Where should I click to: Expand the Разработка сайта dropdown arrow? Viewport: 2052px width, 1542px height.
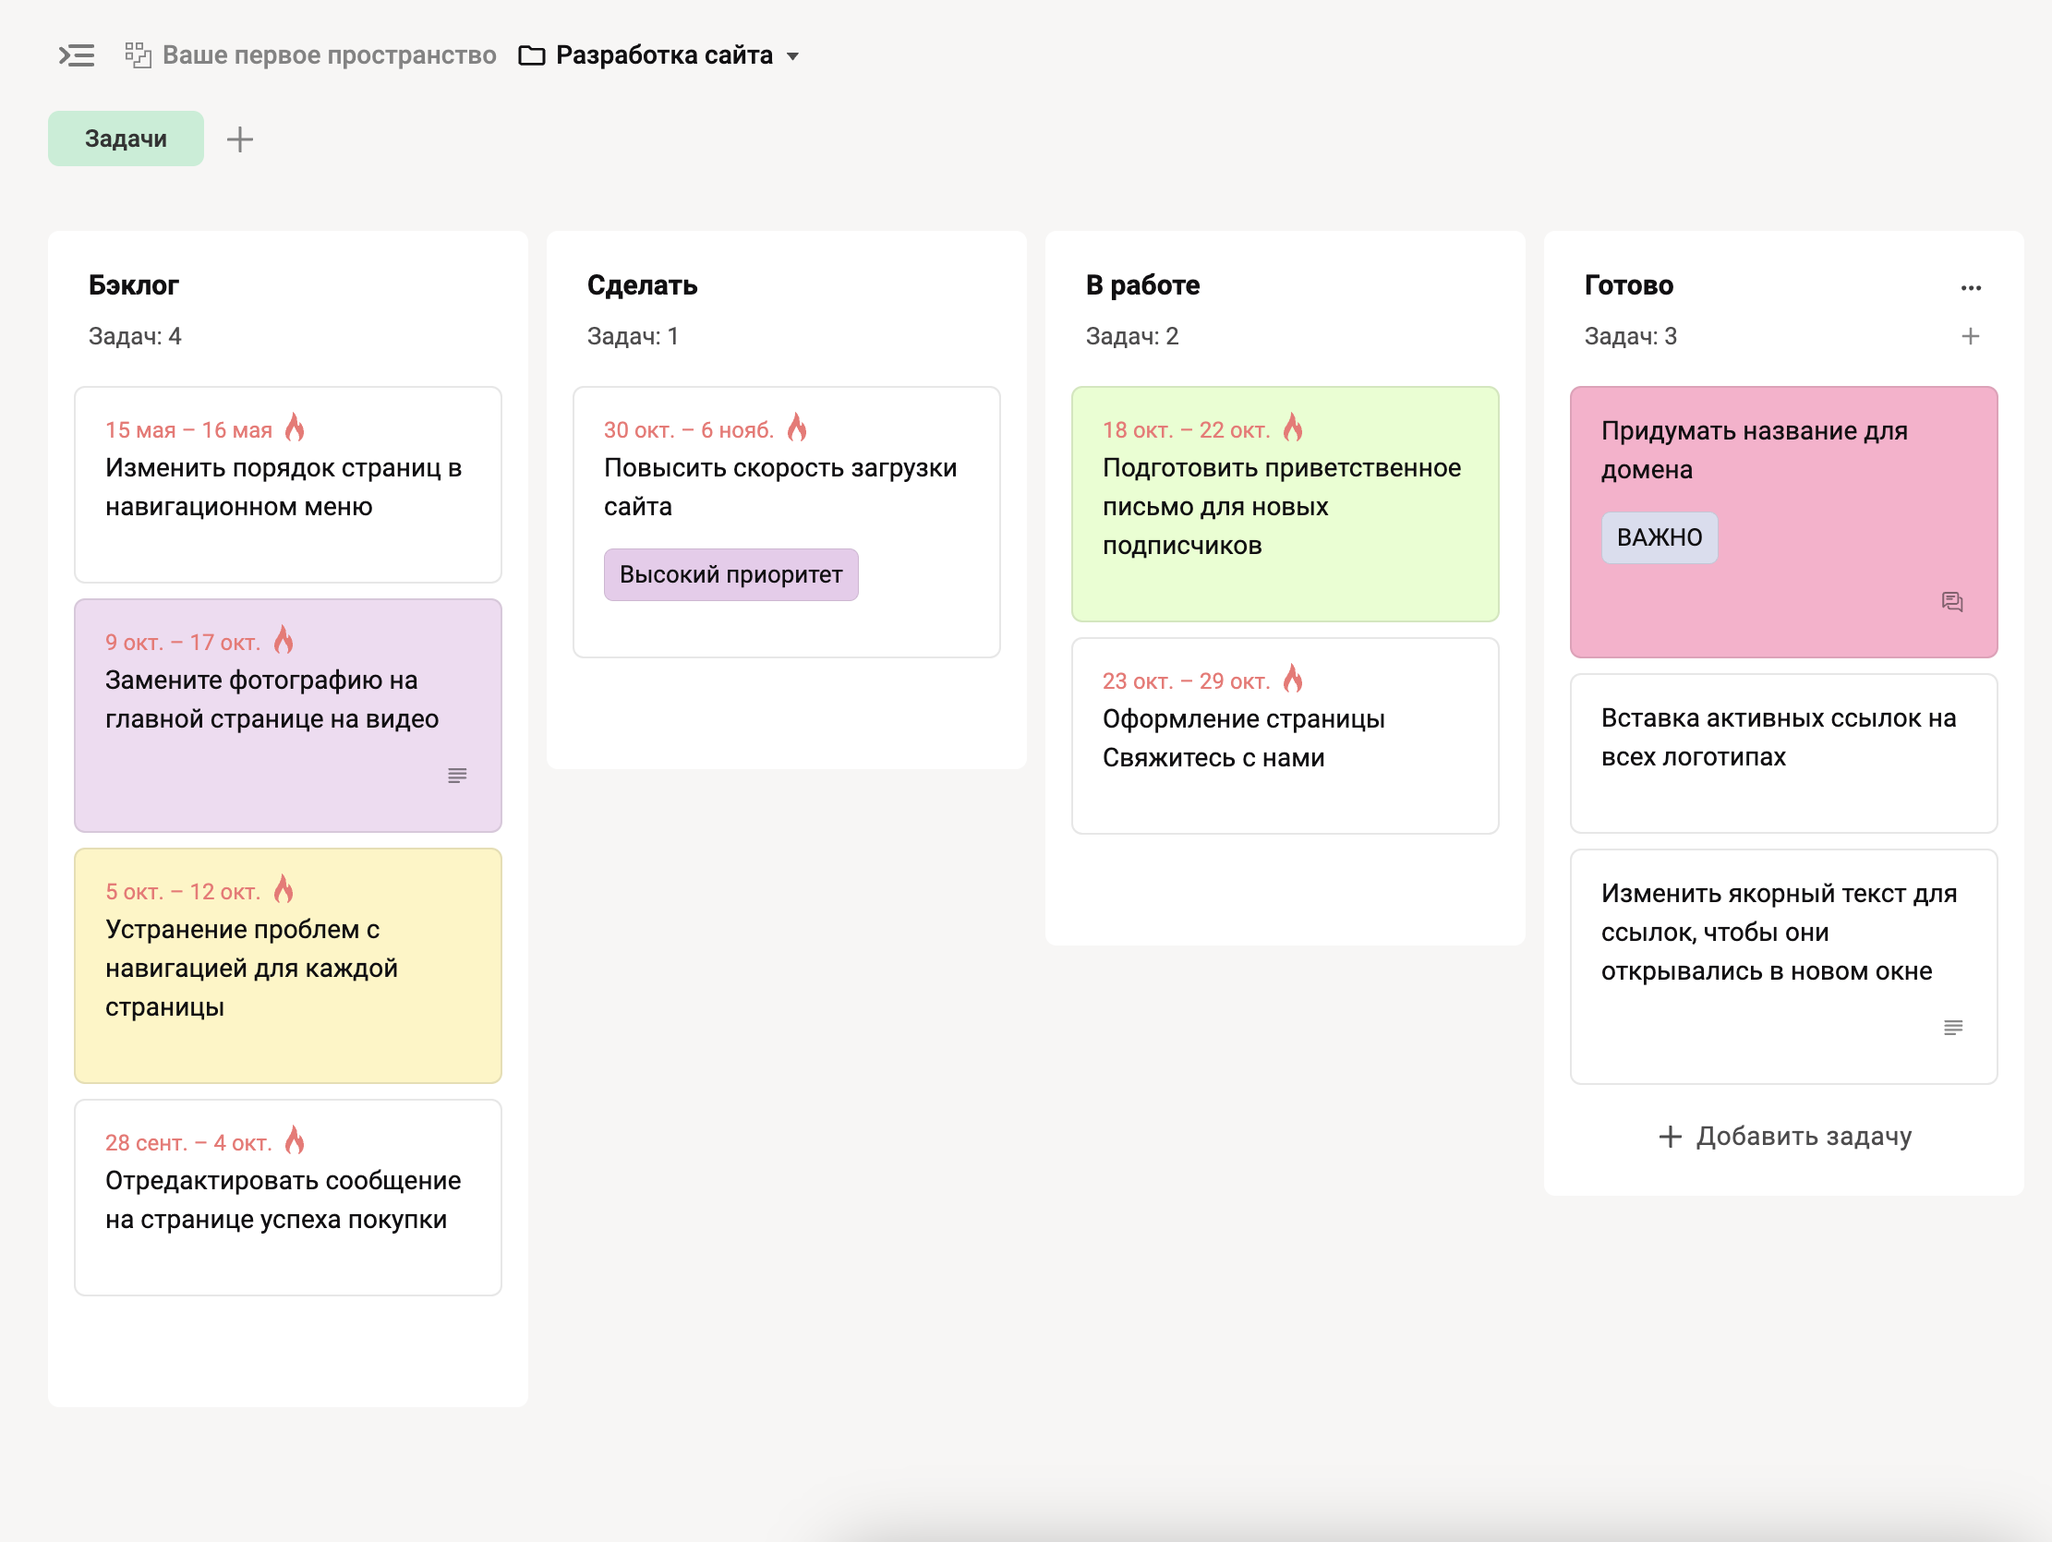click(x=792, y=56)
